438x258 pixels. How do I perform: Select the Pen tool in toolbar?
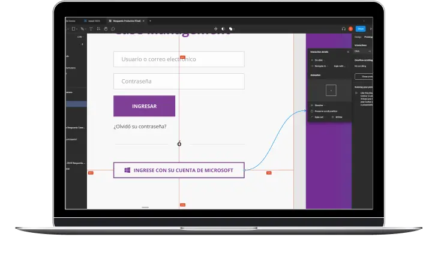82,29
